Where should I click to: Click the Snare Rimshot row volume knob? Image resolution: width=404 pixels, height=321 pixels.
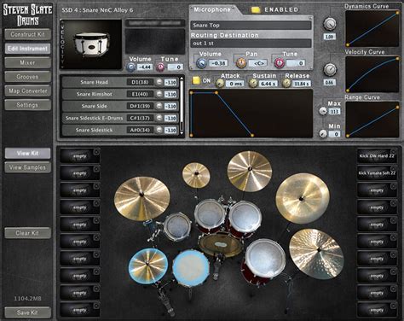coord(159,94)
